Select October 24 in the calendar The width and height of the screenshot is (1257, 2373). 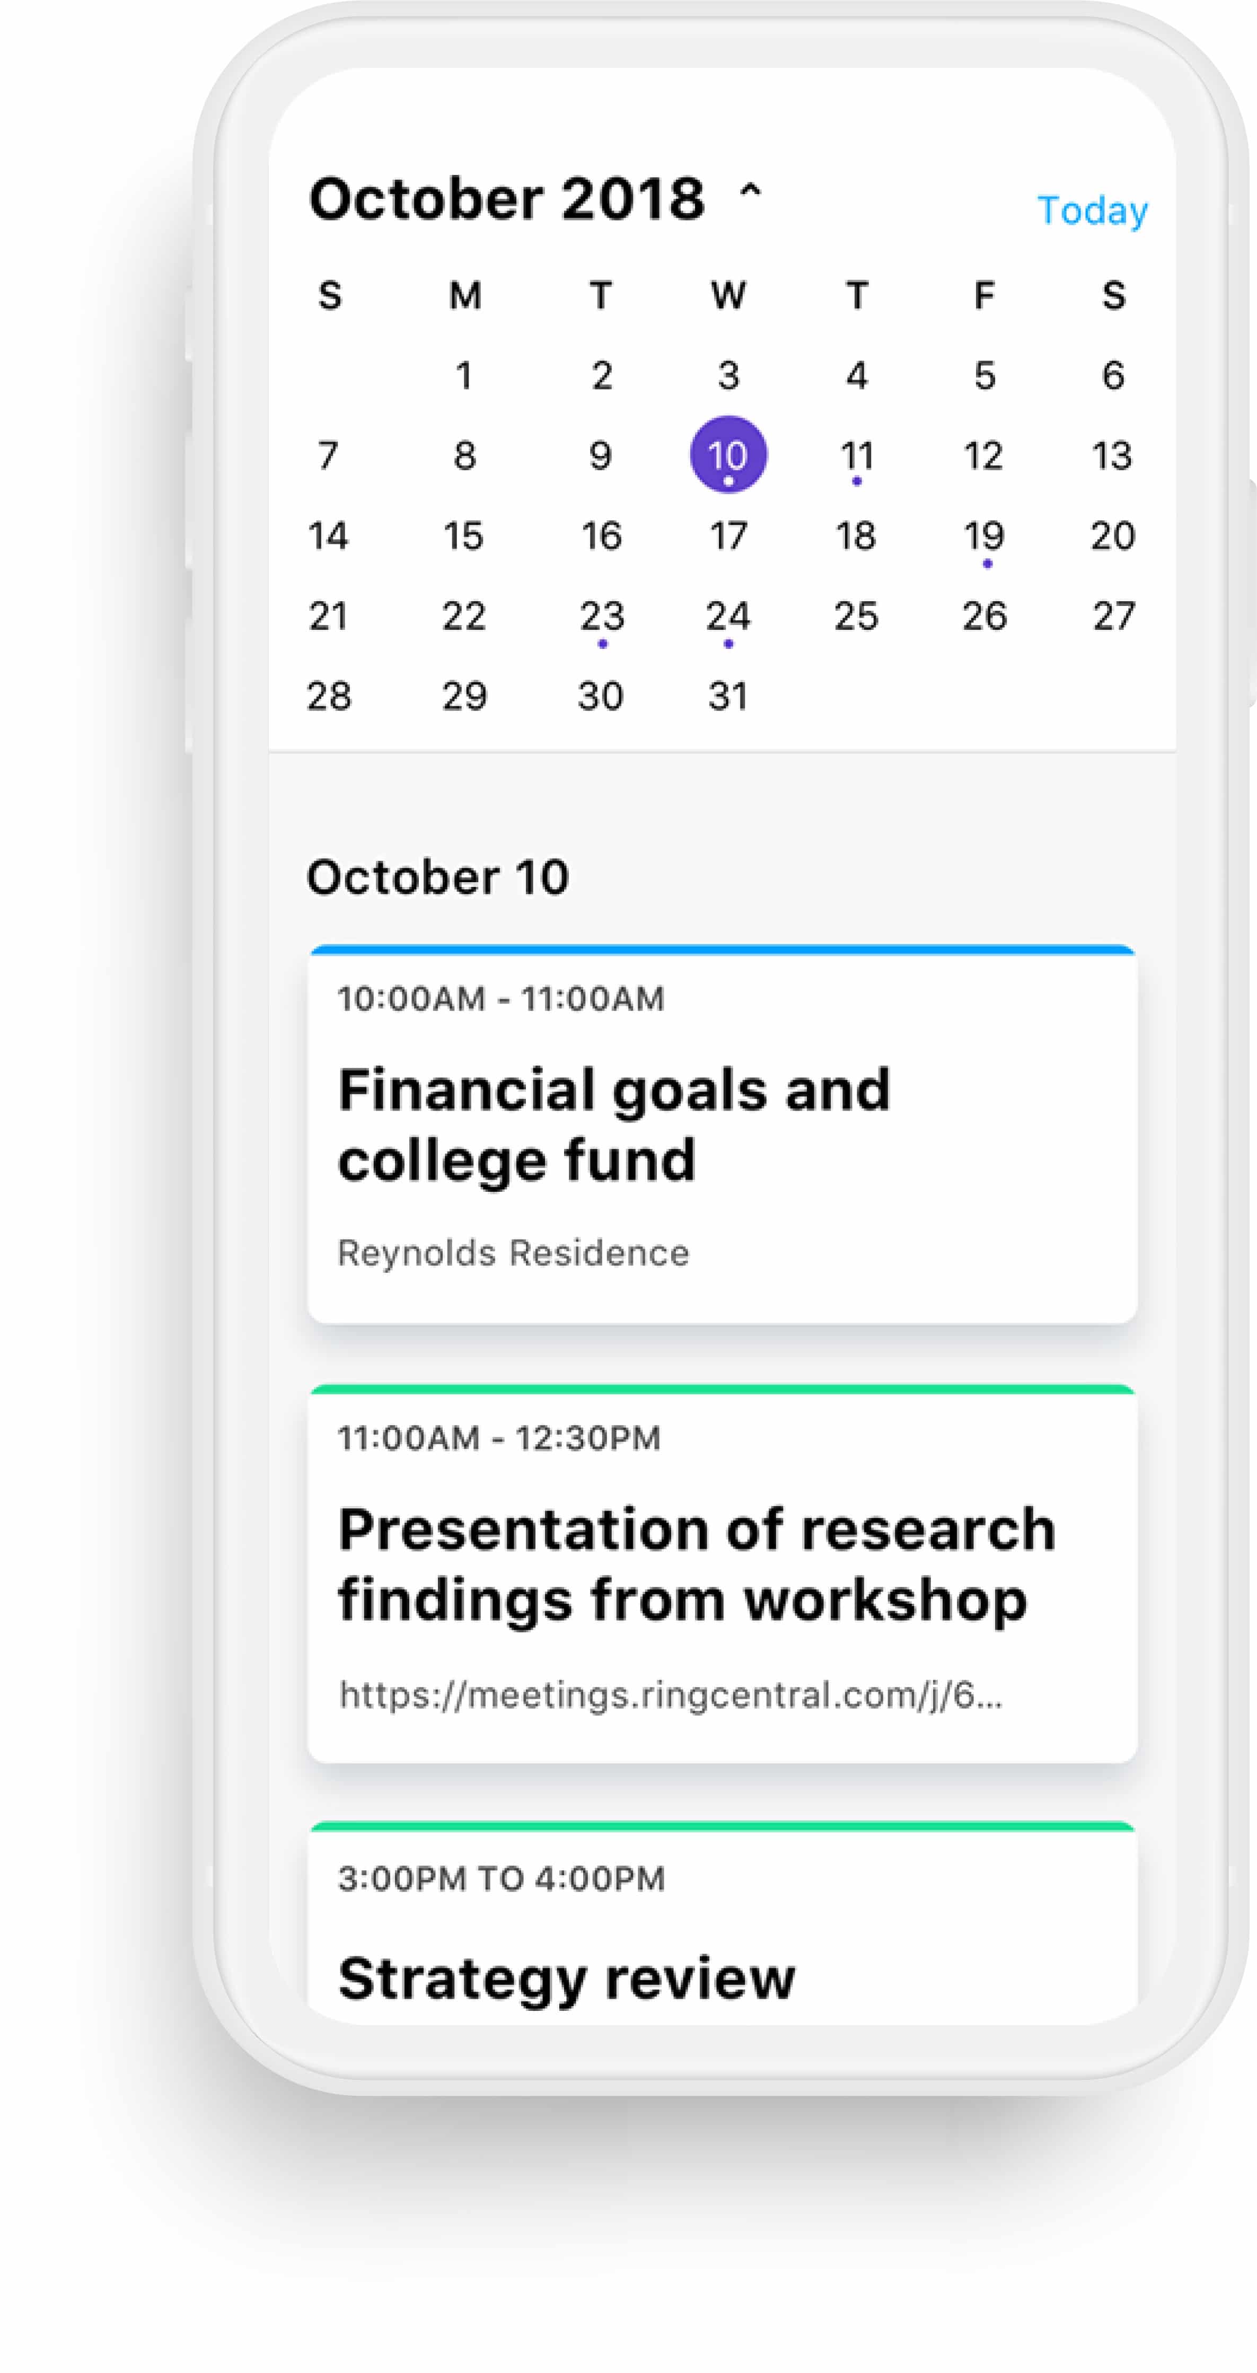[727, 616]
